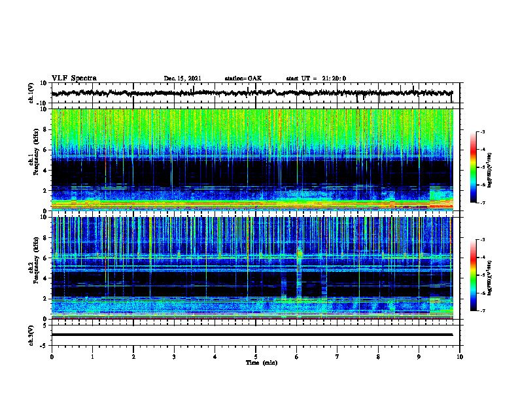Click the -7 value on ch.2 colorbar
The width and height of the screenshot is (518, 400).
[x=482, y=310]
